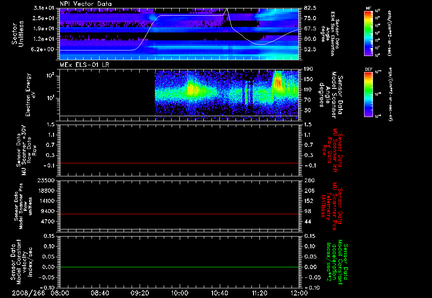Click the "Model Scanner Pos" left axis label
Image resolution: width=432 pixels, height=298 pixels.
click(21, 206)
